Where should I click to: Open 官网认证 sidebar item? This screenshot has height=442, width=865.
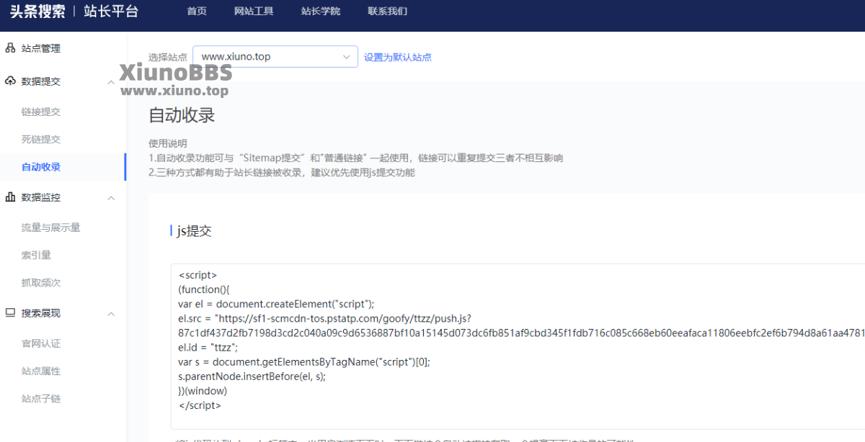click(41, 343)
